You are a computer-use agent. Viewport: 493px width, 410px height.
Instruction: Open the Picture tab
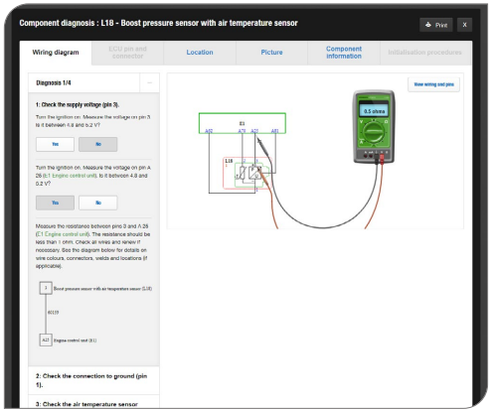click(271, 53)
